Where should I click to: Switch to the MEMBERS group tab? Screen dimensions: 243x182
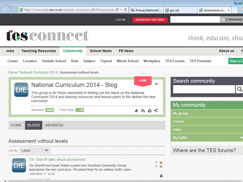(54, 125)
